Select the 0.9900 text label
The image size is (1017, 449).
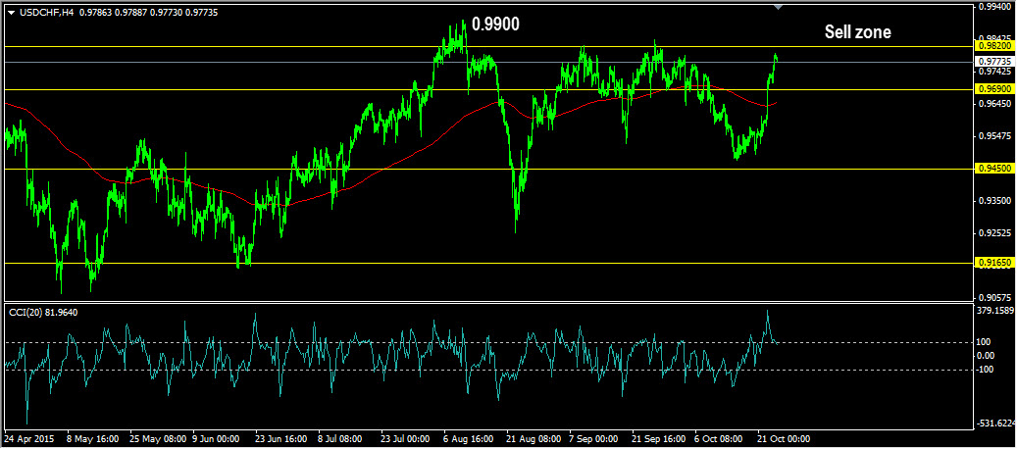(x=495, y=25)
